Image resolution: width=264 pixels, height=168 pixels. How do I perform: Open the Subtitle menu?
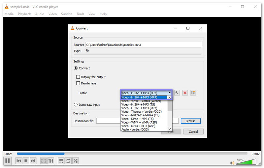pyautogui.click(x=67, y=14)
